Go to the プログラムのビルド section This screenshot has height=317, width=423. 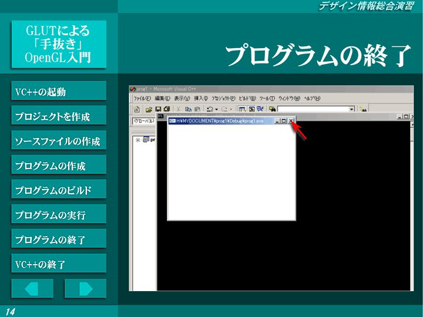pos(59,189)
